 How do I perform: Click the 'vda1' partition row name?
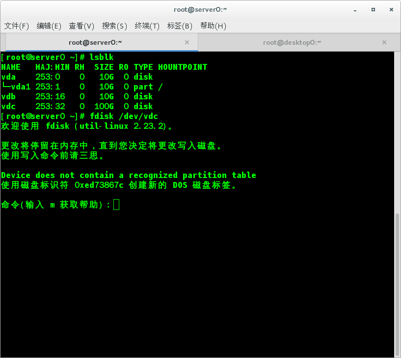point(21,87)
